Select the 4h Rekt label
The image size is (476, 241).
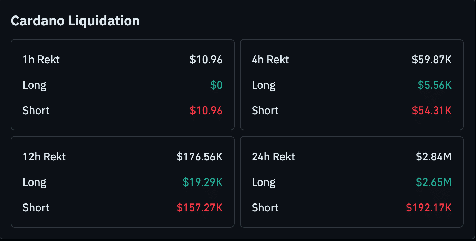pos(270,60)
